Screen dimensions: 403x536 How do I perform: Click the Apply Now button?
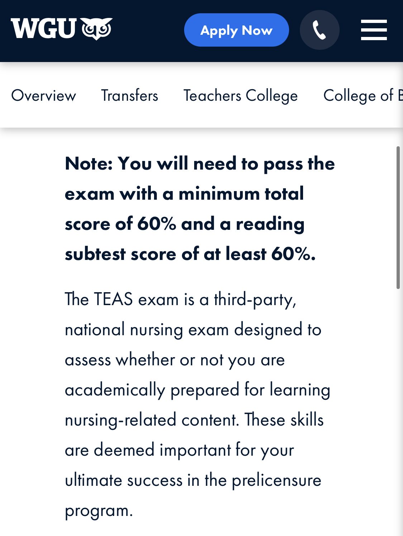(236, 30)
